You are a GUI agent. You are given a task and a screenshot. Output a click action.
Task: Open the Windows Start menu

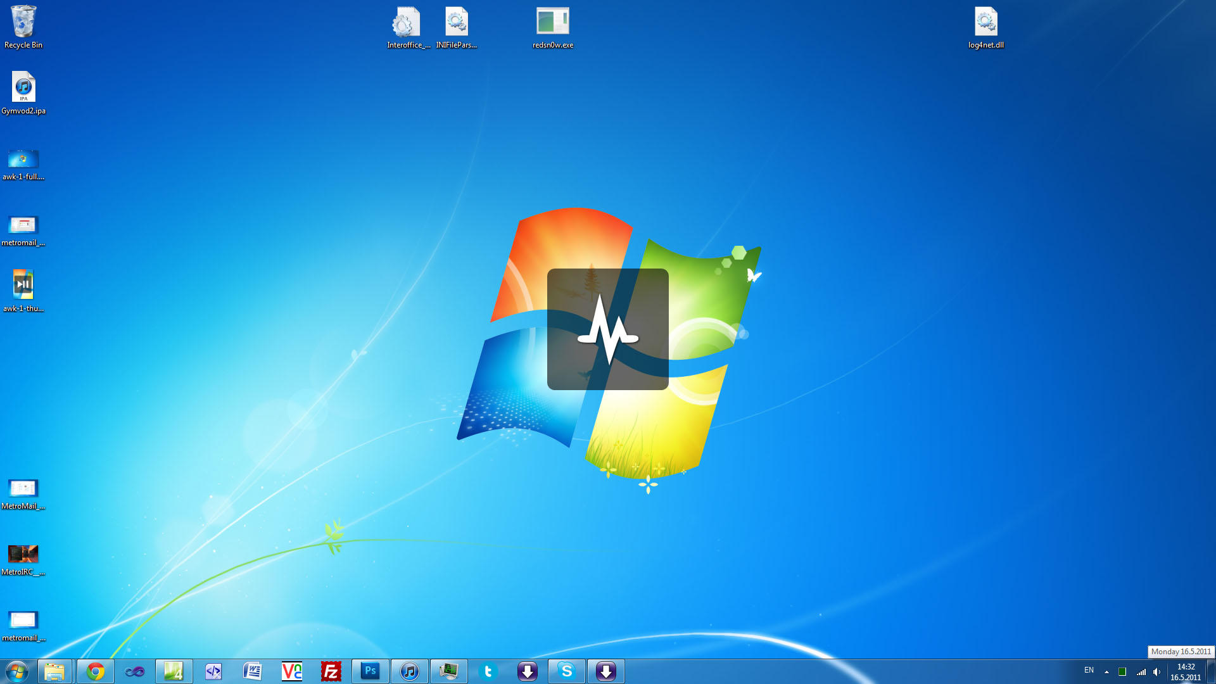pyautogui.click(x=17, y=671)
